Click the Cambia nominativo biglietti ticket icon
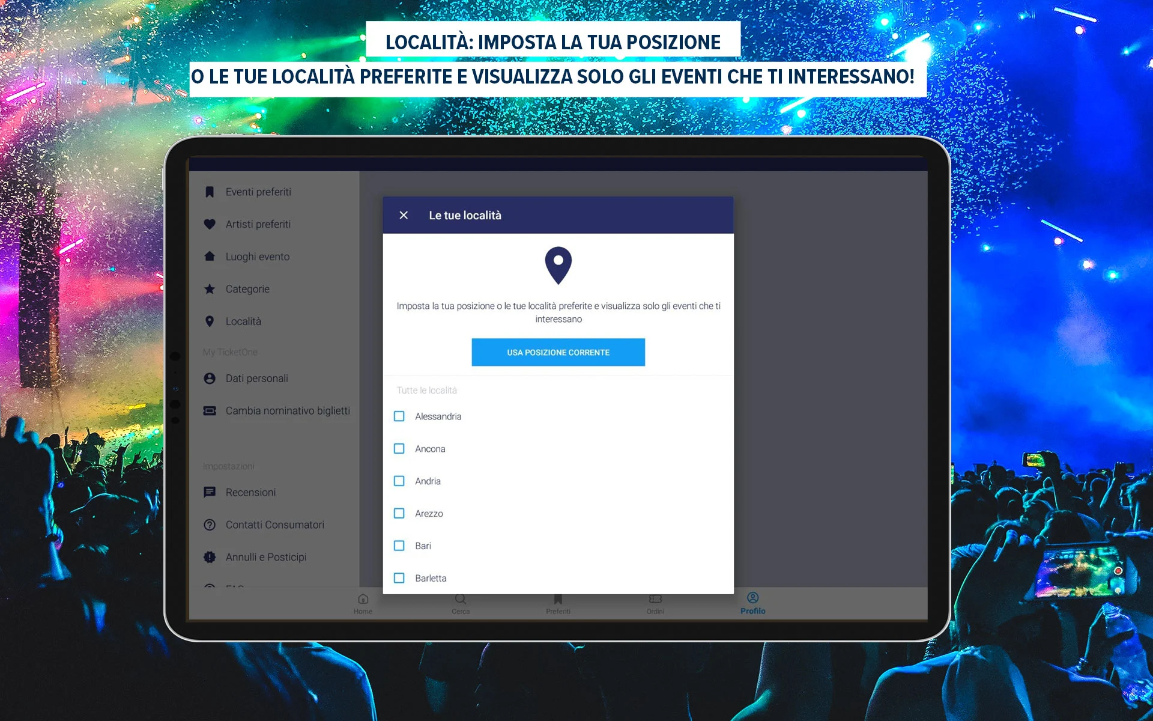 coord(210,411)
